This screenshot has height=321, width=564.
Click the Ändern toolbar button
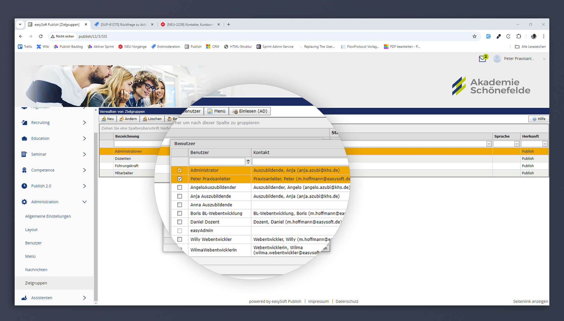[128, 119]
